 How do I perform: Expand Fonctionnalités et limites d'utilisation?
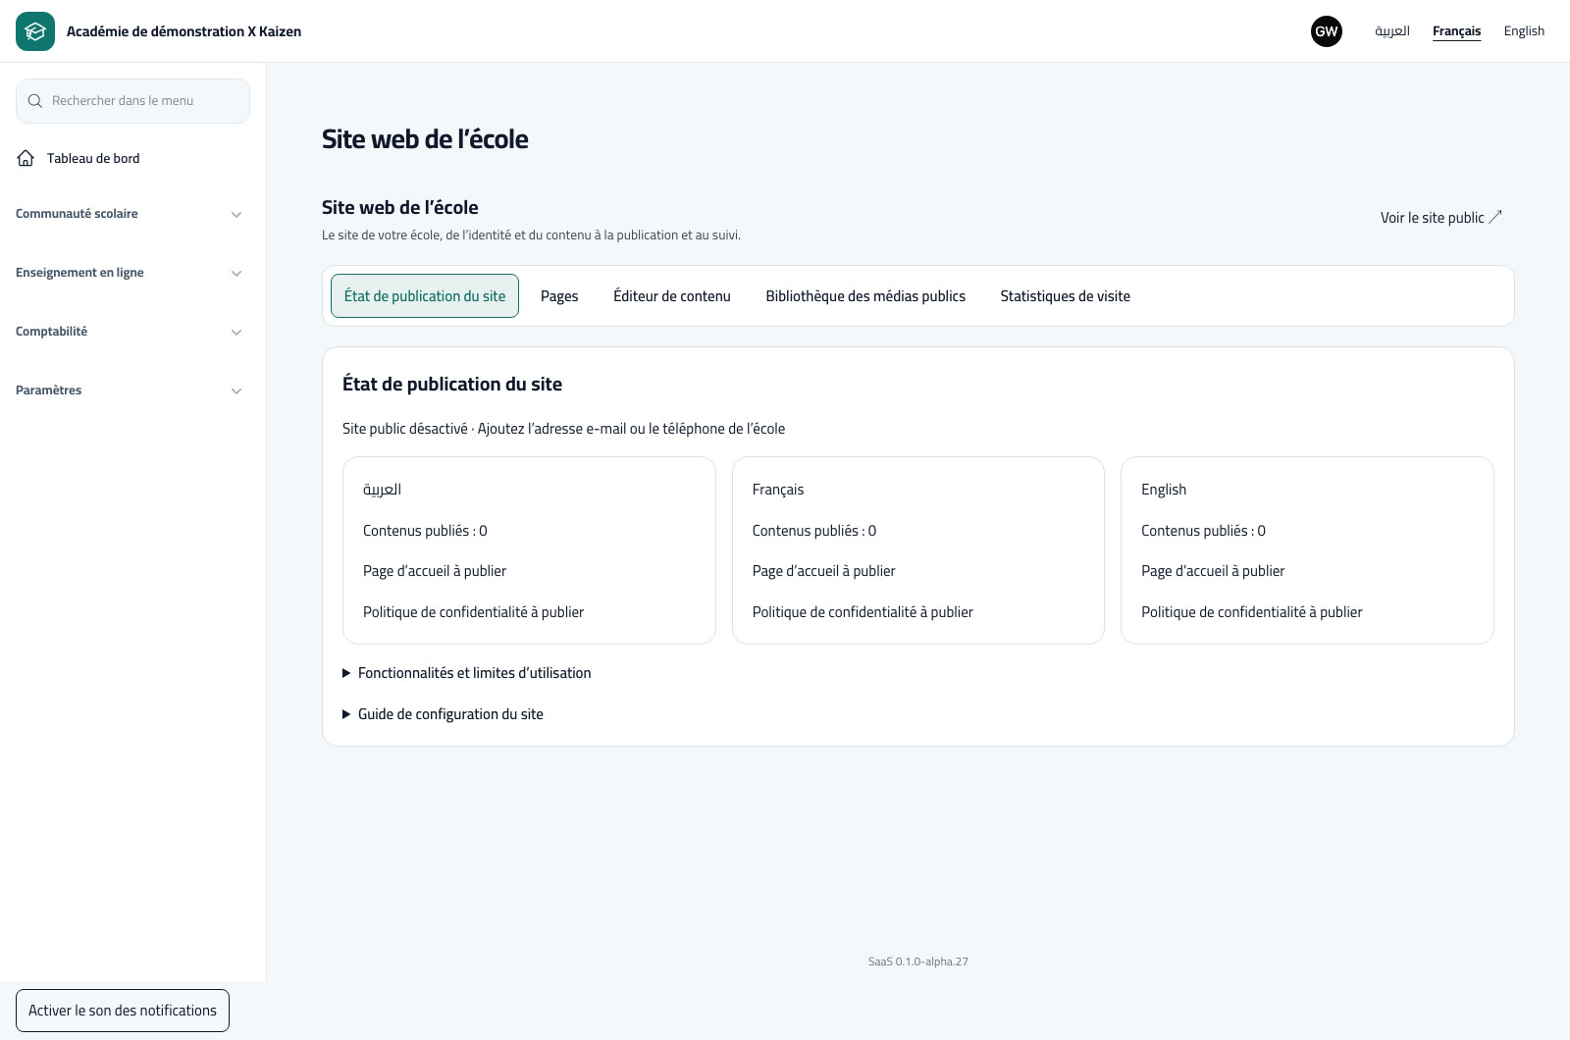point(467,673)
